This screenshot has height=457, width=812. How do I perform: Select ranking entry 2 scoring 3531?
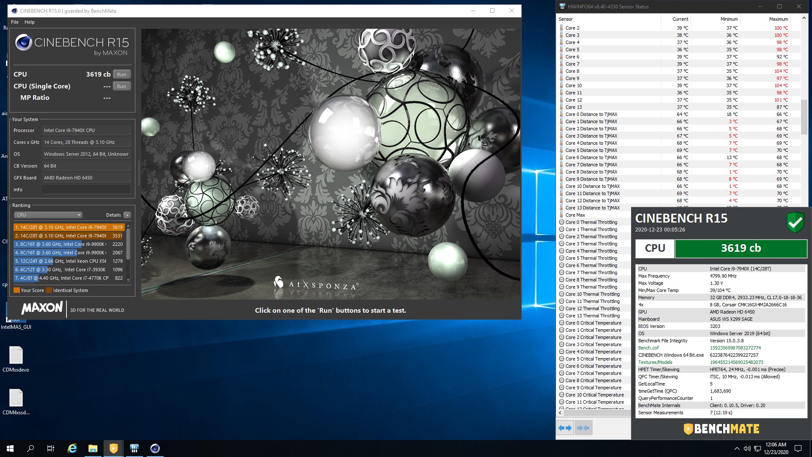click(x=69, y=236)
